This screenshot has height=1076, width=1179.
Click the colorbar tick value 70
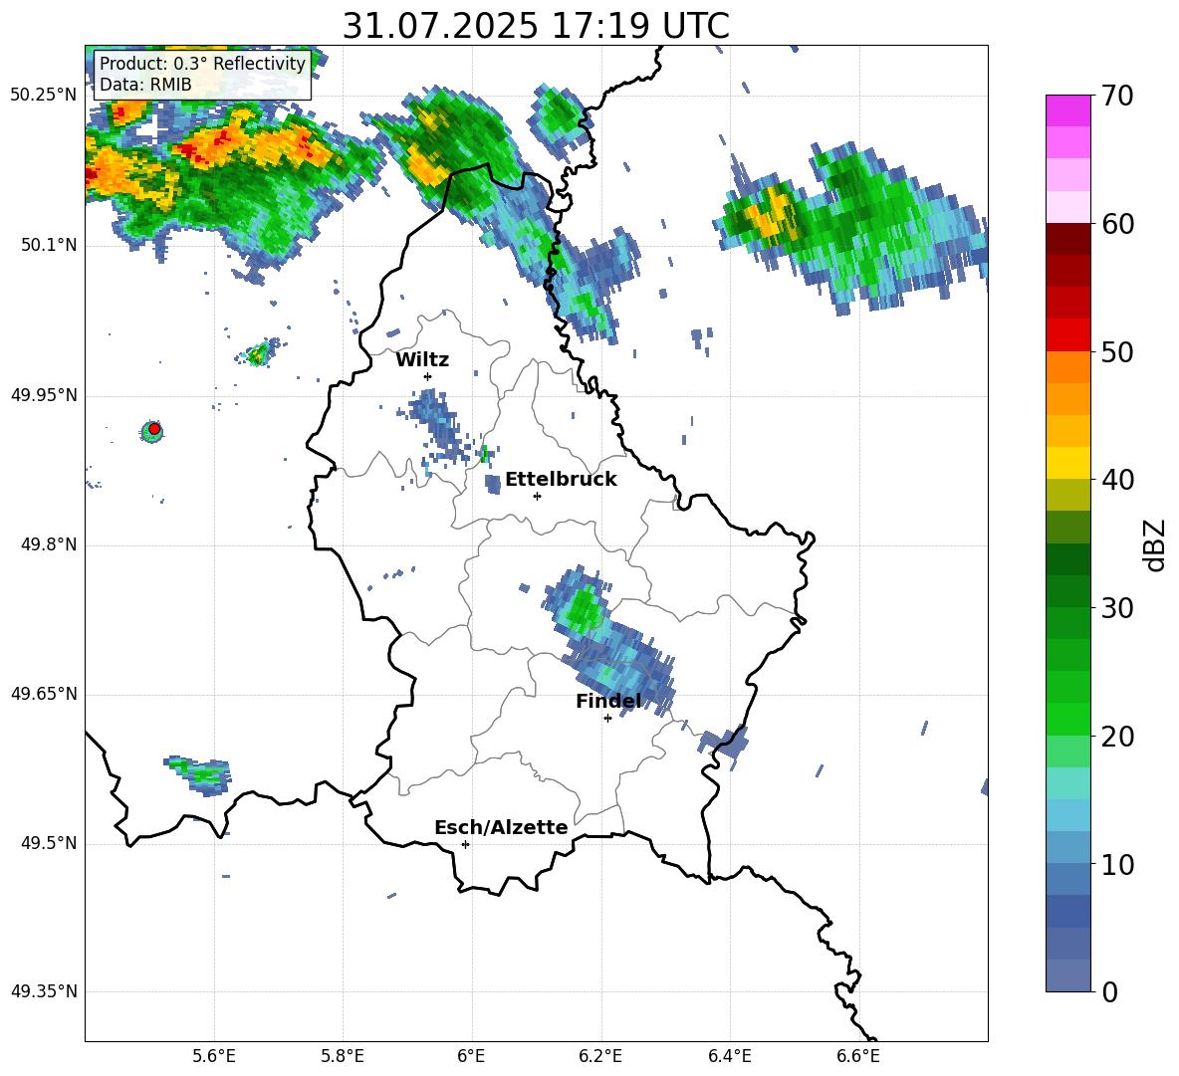click(1117, 97)
